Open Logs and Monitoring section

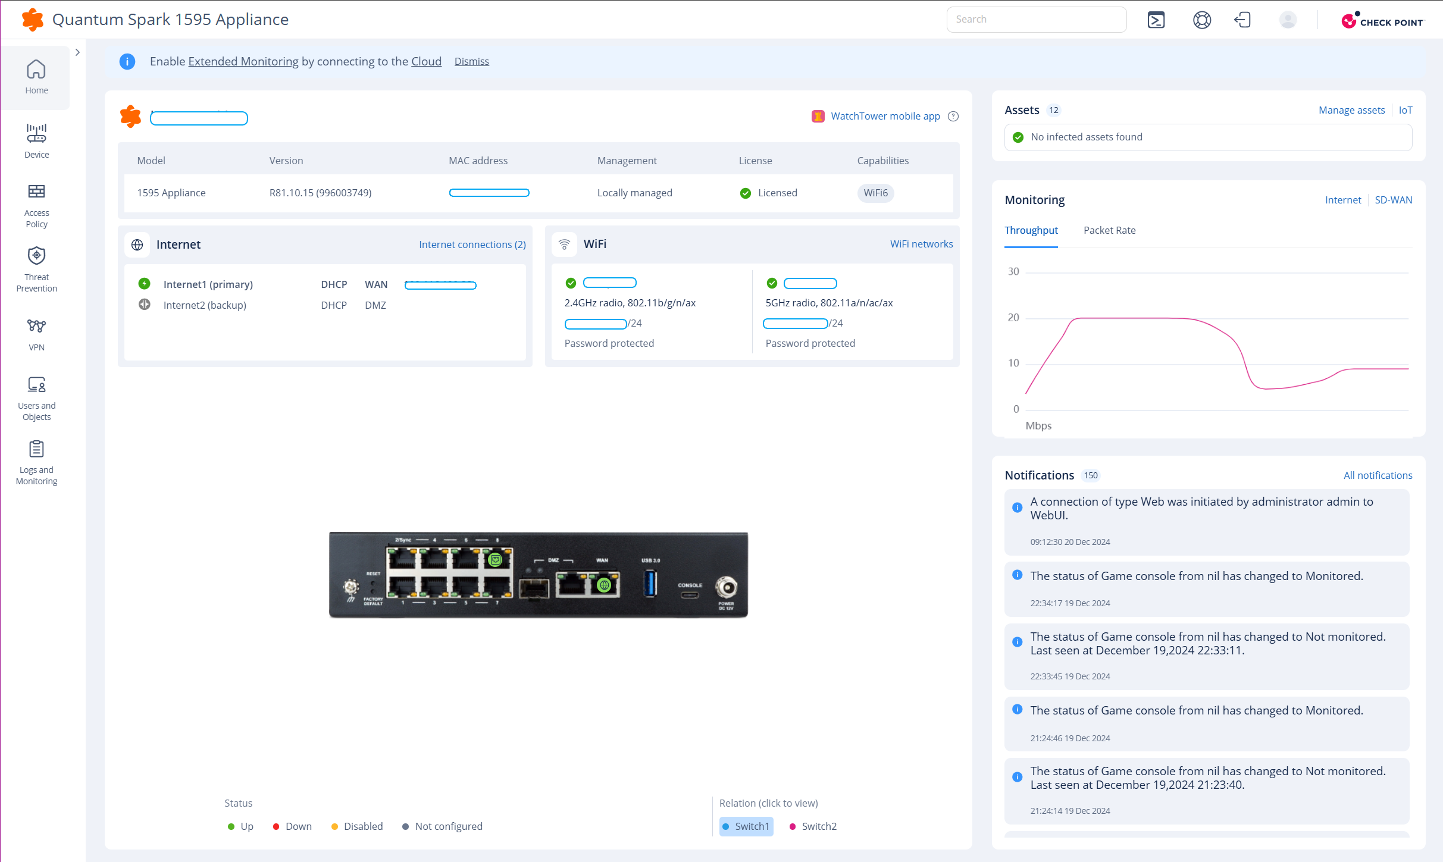click(36, 462)
